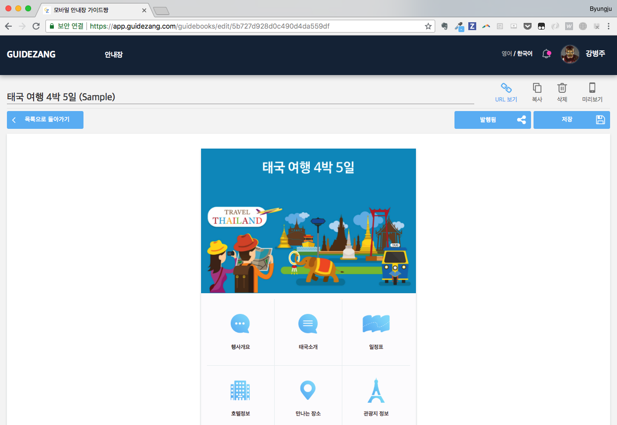Open a new browser tab
The image size is (617, 425).
[161, 10]
